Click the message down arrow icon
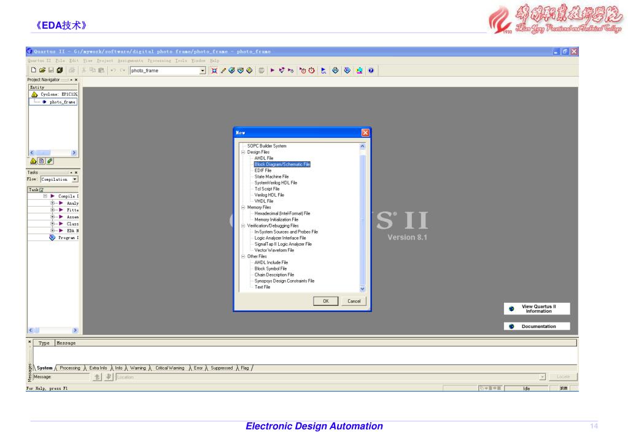628x434 pixels. pyautogui.click(x=109, y=377)
